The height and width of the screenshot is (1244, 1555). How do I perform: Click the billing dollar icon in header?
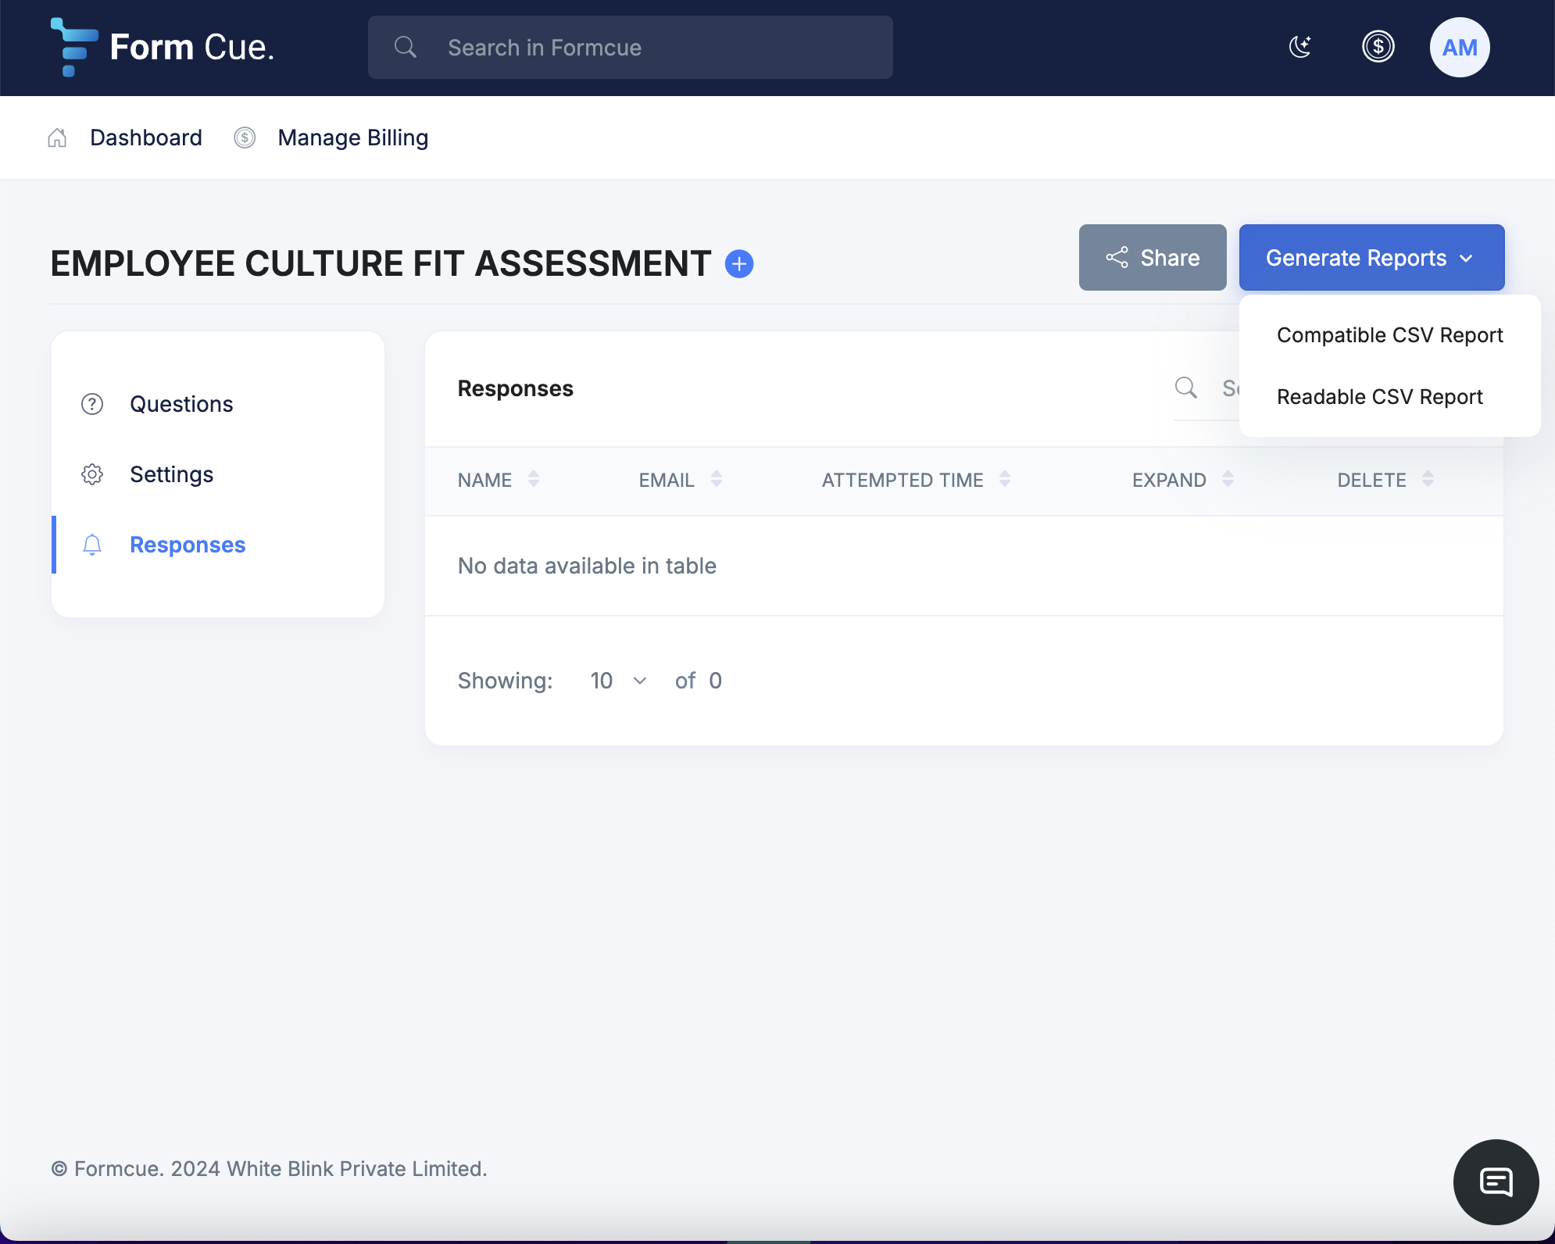click(x=1378, y=47)
